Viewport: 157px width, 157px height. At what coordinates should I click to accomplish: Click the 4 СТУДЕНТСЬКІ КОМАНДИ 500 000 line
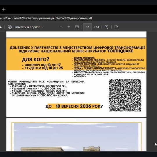pos(40,91)
